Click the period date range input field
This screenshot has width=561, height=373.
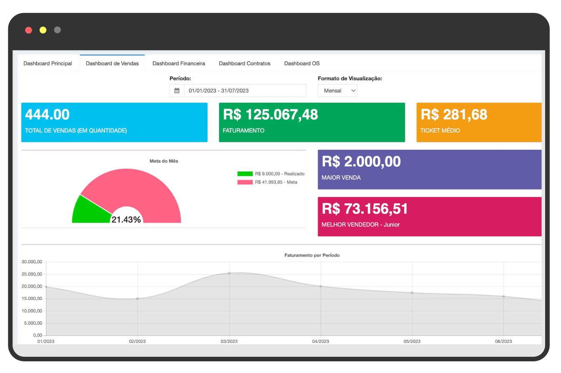245,91
